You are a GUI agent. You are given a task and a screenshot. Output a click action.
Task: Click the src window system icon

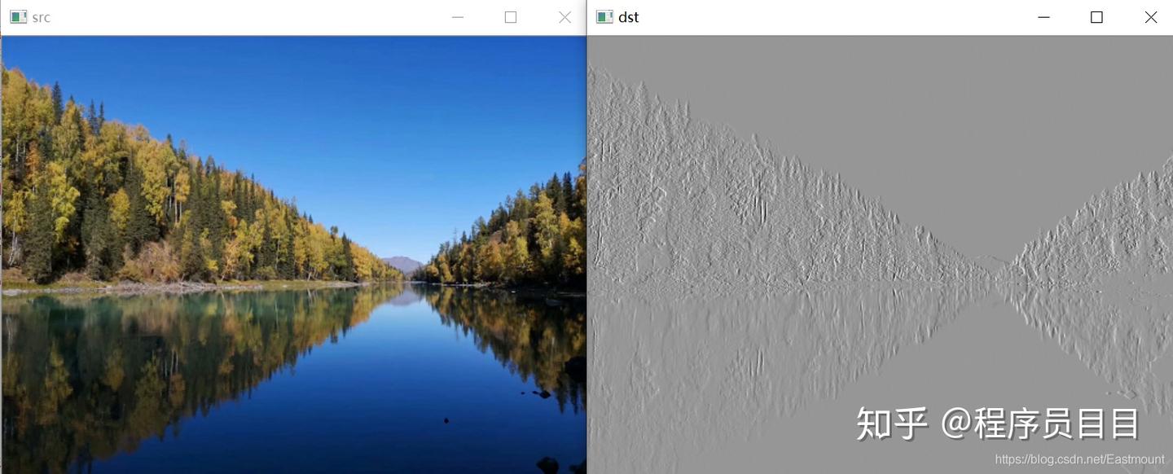click(x=18, y=17)
